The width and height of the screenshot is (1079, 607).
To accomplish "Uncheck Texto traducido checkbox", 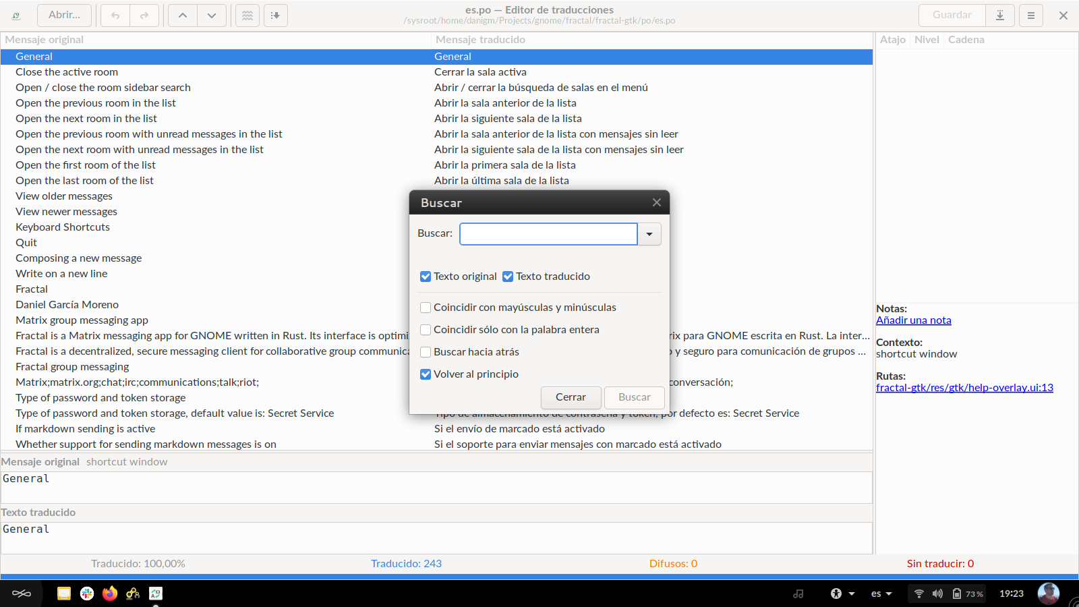I will (x=508, y=277).
